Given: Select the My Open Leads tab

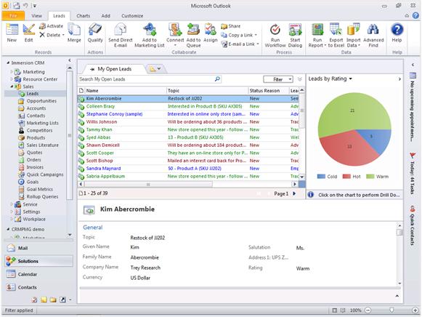Looking at the screenshot, I should [114, 69].
